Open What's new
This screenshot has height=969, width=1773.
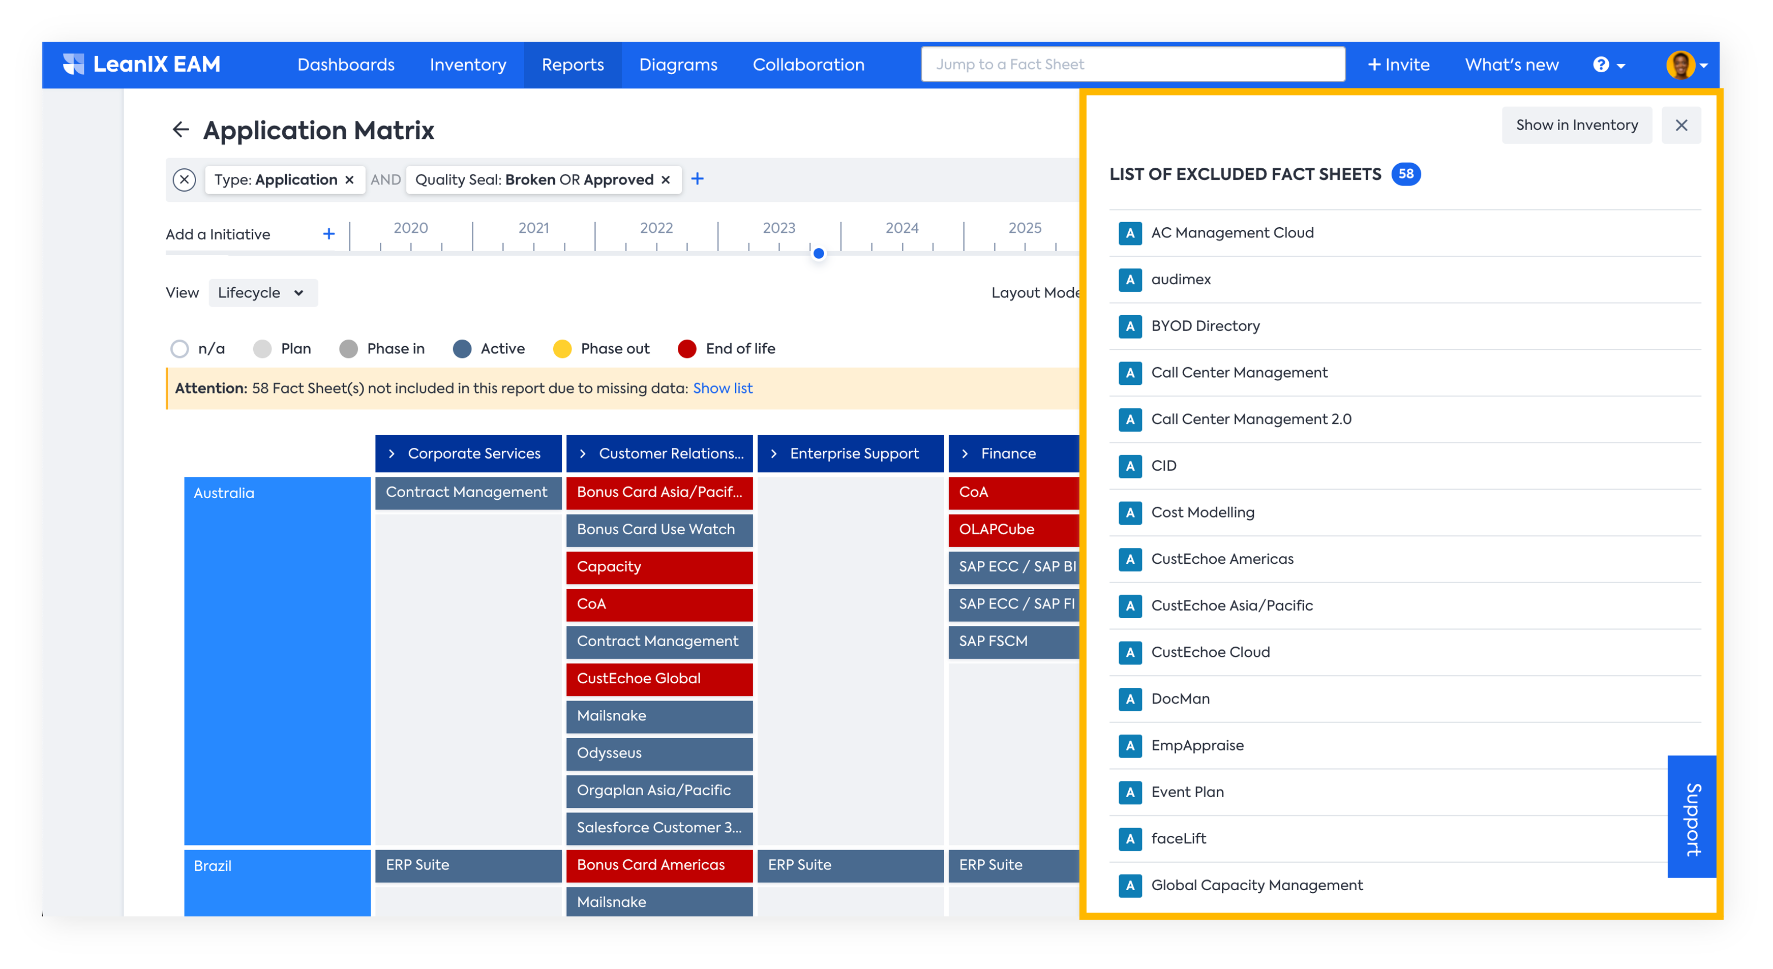tap(1512, 65)
